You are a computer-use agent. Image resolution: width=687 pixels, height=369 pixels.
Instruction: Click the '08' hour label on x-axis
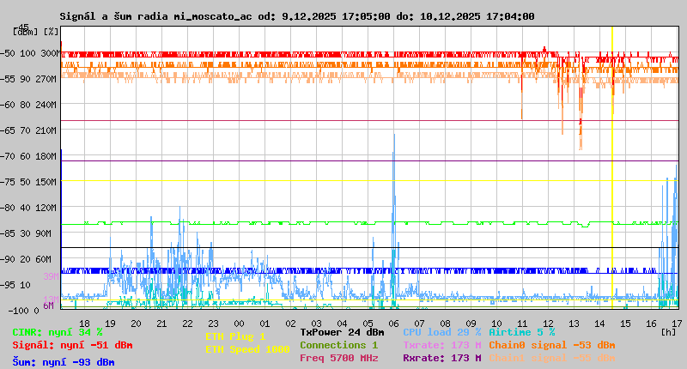(445, 324)
